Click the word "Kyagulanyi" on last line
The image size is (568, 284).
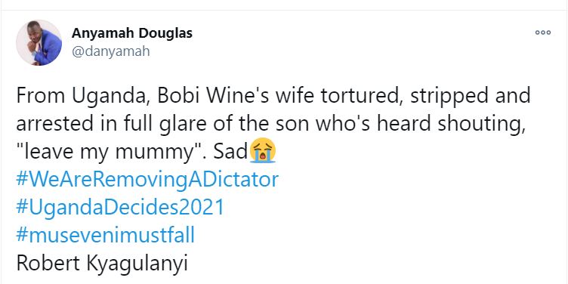click(x=137, y=264)
